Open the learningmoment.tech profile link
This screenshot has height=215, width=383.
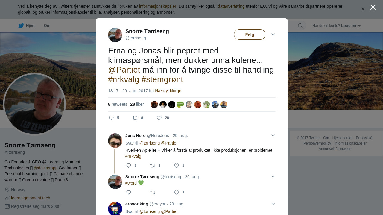[x=31, y=198]
